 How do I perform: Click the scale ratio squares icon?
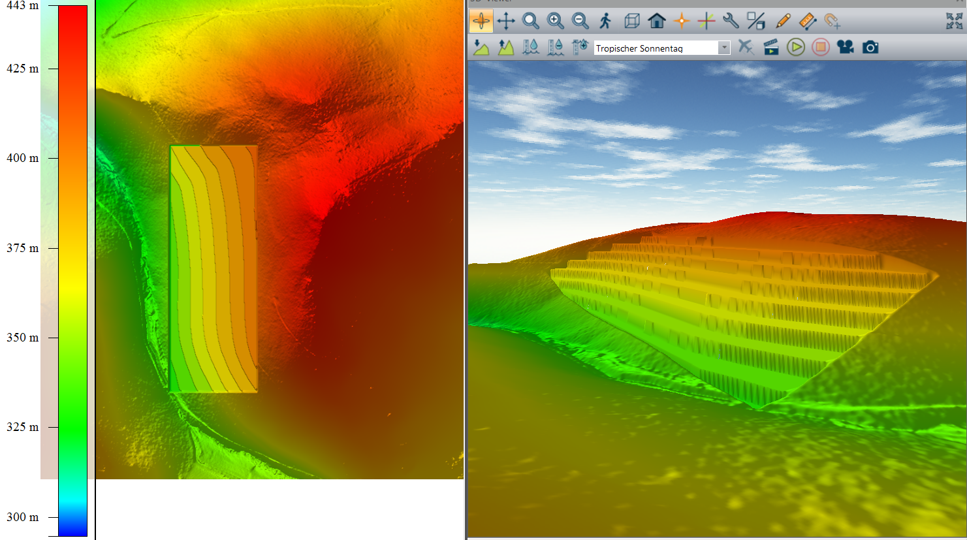756,21
